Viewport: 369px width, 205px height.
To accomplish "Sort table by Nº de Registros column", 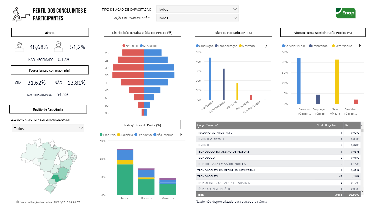I will 327,125.
